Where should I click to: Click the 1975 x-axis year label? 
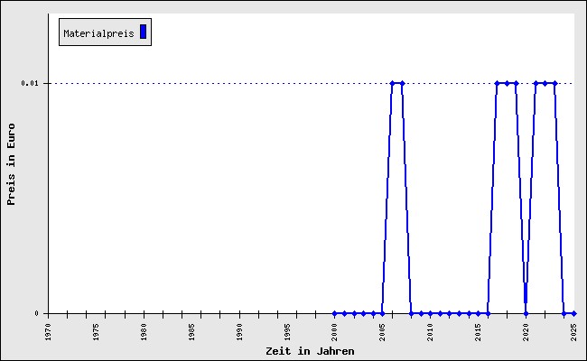coord(96,331)
